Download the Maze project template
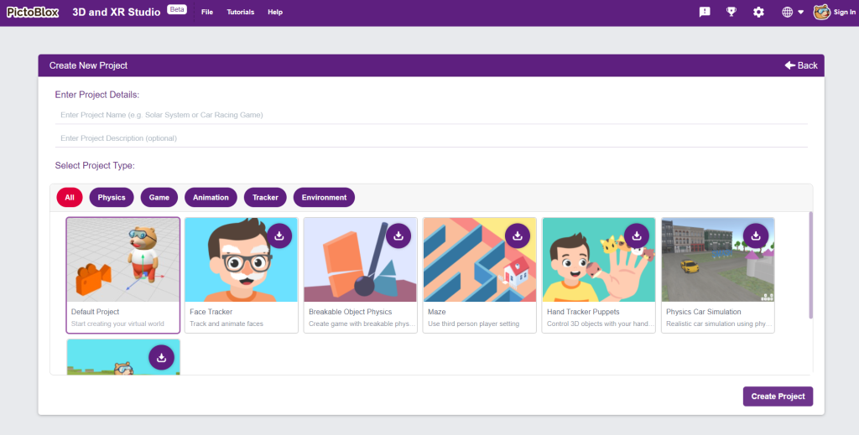This screenshot has height=435, width=859. pos(518,236)
